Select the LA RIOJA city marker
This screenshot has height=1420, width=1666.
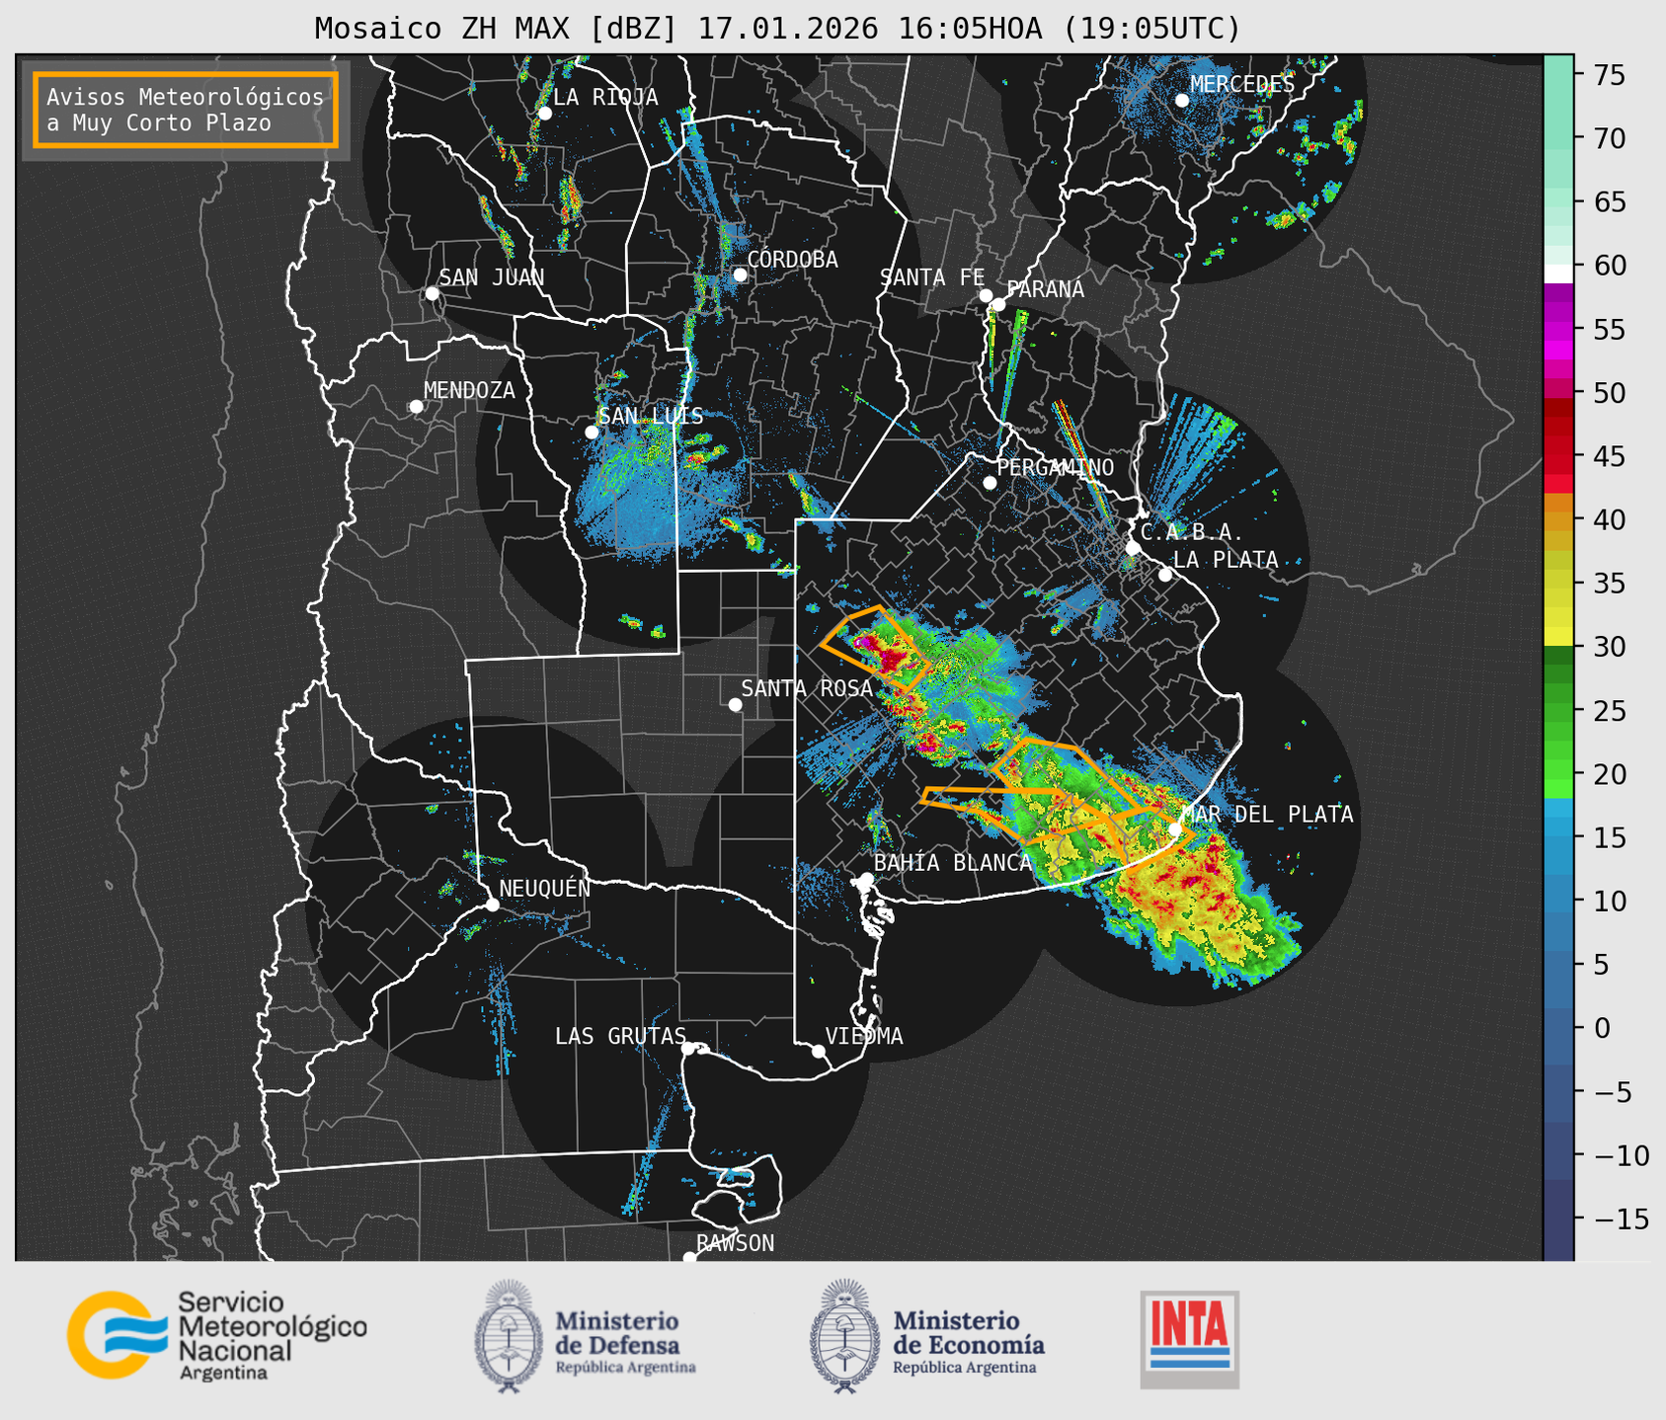tap(544, 114)
